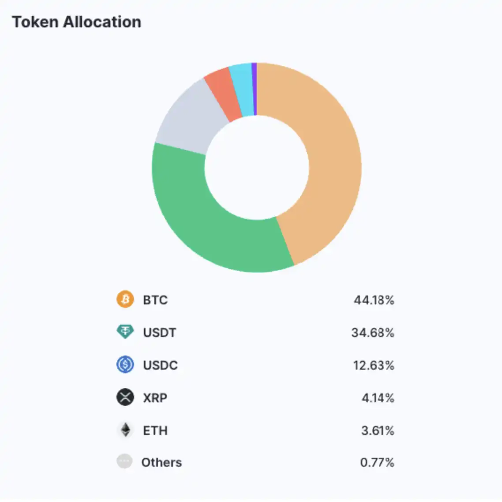Select the BTC label in legend
The width and height of the screenshot is (502, 502).
pos(155,300)
